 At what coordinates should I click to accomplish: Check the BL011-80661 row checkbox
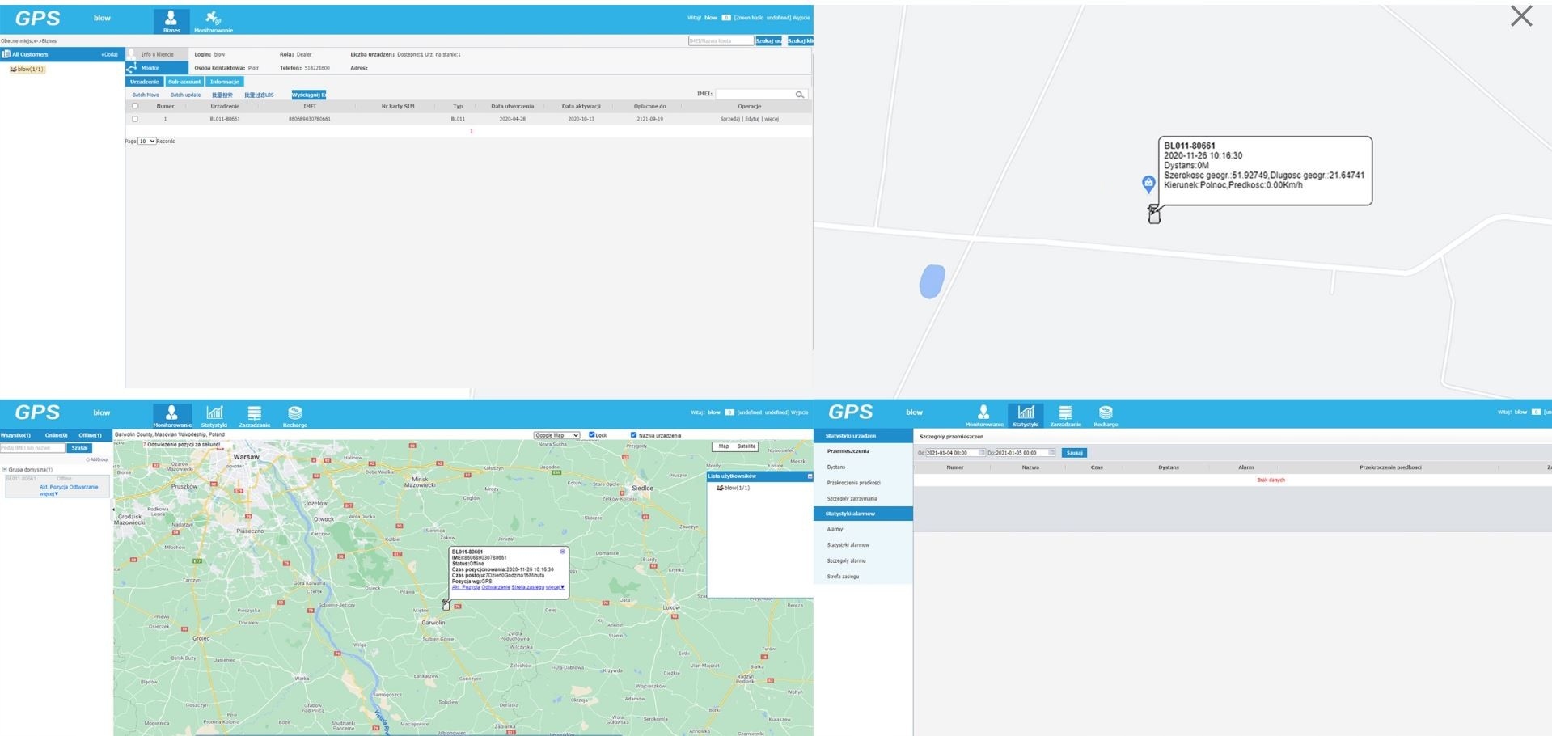[x=135, y=118]
